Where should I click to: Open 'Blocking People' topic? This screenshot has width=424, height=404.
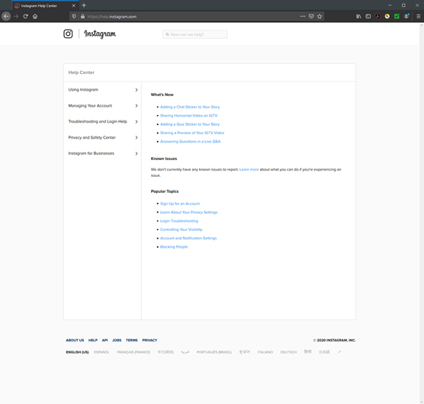[174, 247]
